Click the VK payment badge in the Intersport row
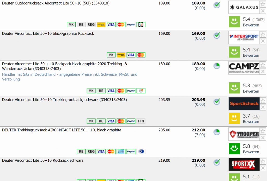Viewport: 267px width, 181px height. [x=111, y=55]
